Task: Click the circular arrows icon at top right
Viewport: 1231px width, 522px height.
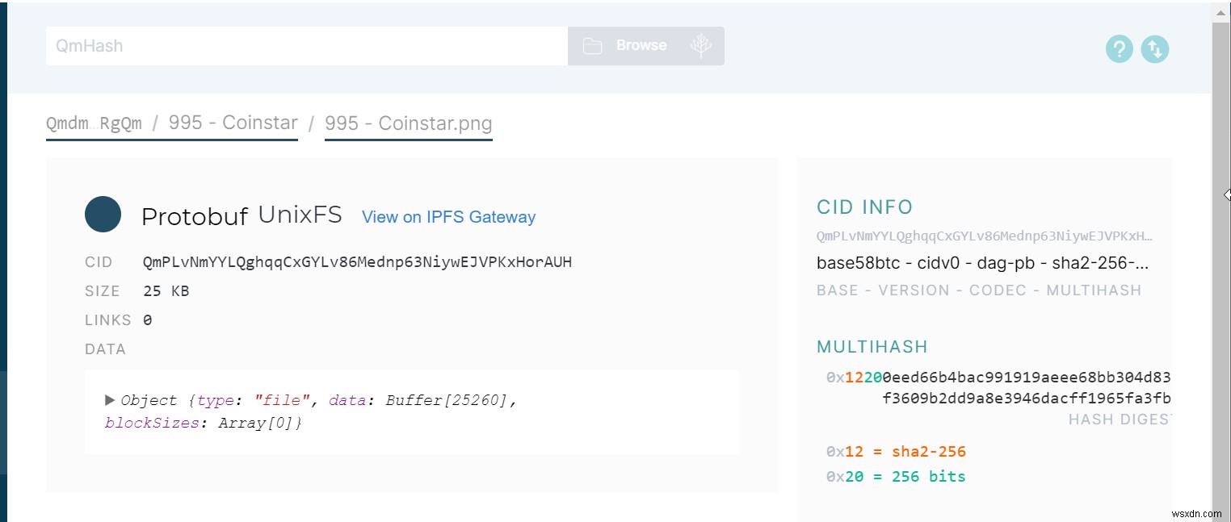Action: click(x=1155, y=49)
